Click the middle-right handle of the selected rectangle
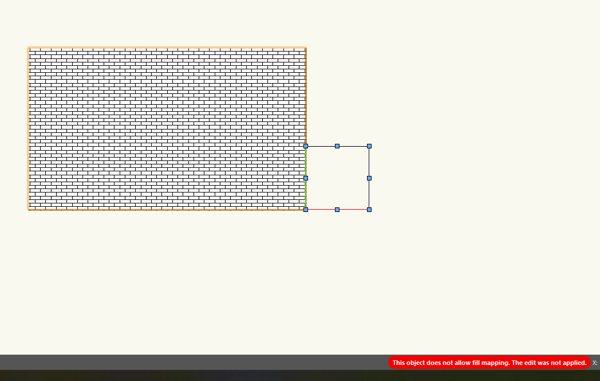 pyautogui.click(x=369, y=178)
